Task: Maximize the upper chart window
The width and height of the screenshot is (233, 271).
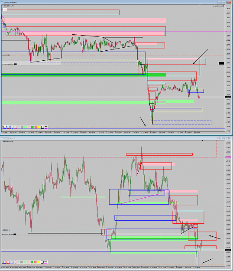Action: click(224, 3)
